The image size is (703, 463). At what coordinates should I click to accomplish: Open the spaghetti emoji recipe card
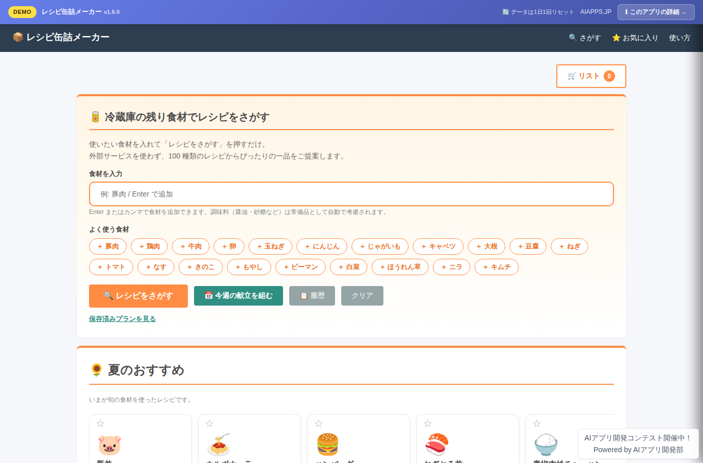pyautogui.click(x=250, y=439)
